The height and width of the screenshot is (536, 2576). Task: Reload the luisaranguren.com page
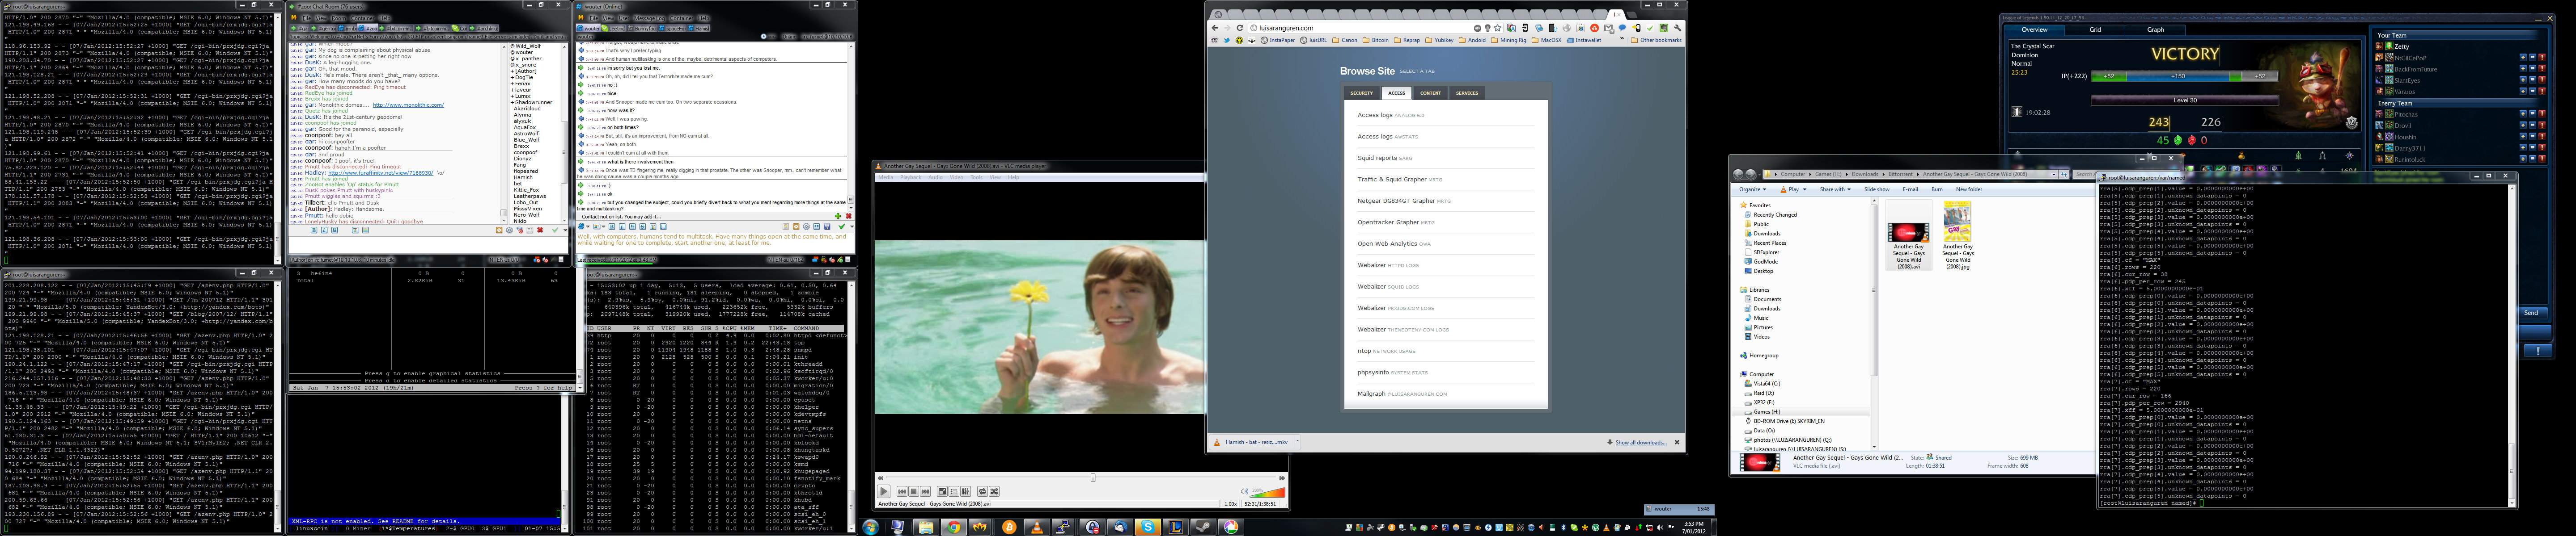pos(1240,28)
